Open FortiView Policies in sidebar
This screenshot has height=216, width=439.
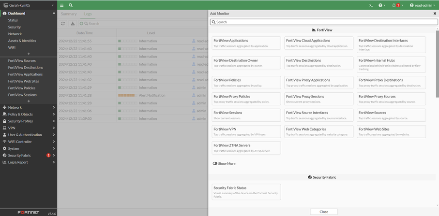[x=22, y=88]
